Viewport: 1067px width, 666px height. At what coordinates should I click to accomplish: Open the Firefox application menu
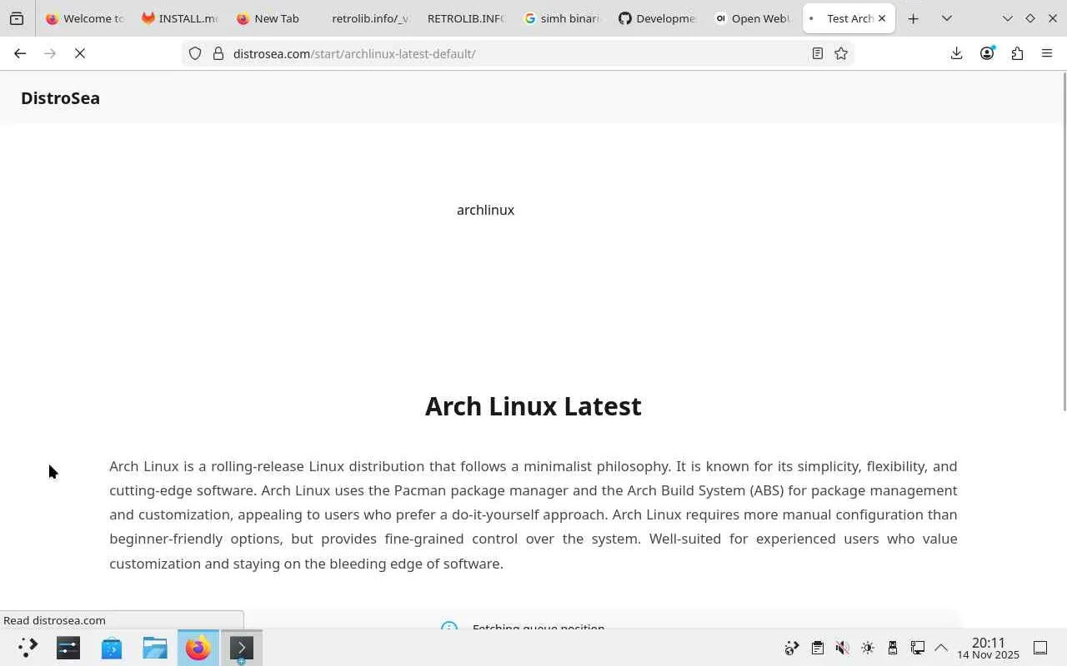[1047, 53]
